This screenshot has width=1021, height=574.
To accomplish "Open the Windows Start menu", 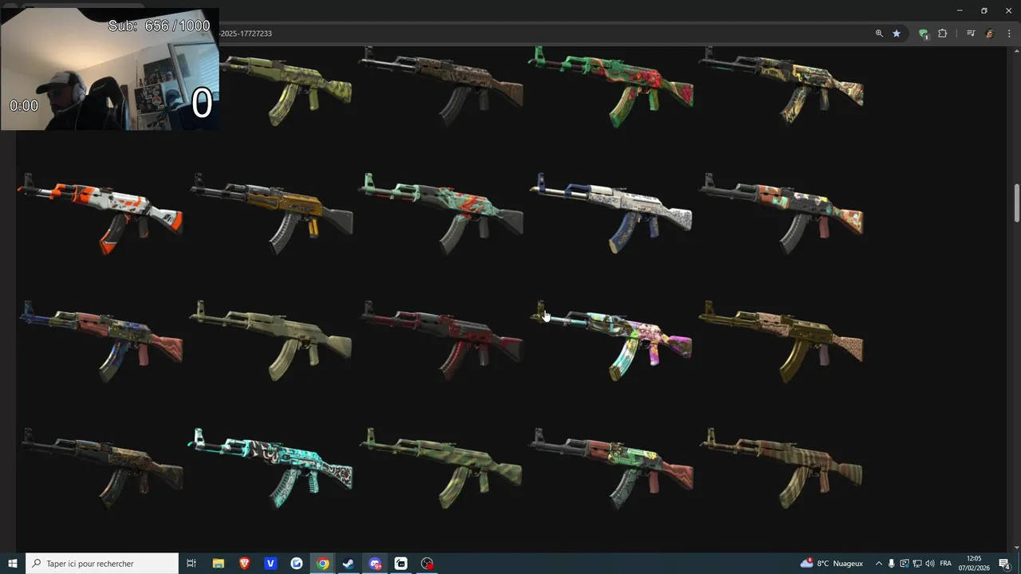I will click(13, 564).
